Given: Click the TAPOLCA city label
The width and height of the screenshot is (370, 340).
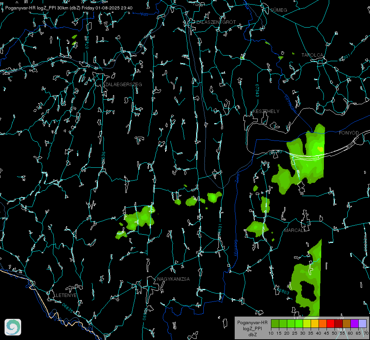Looking at the screenshot, I should click(312, 55).
